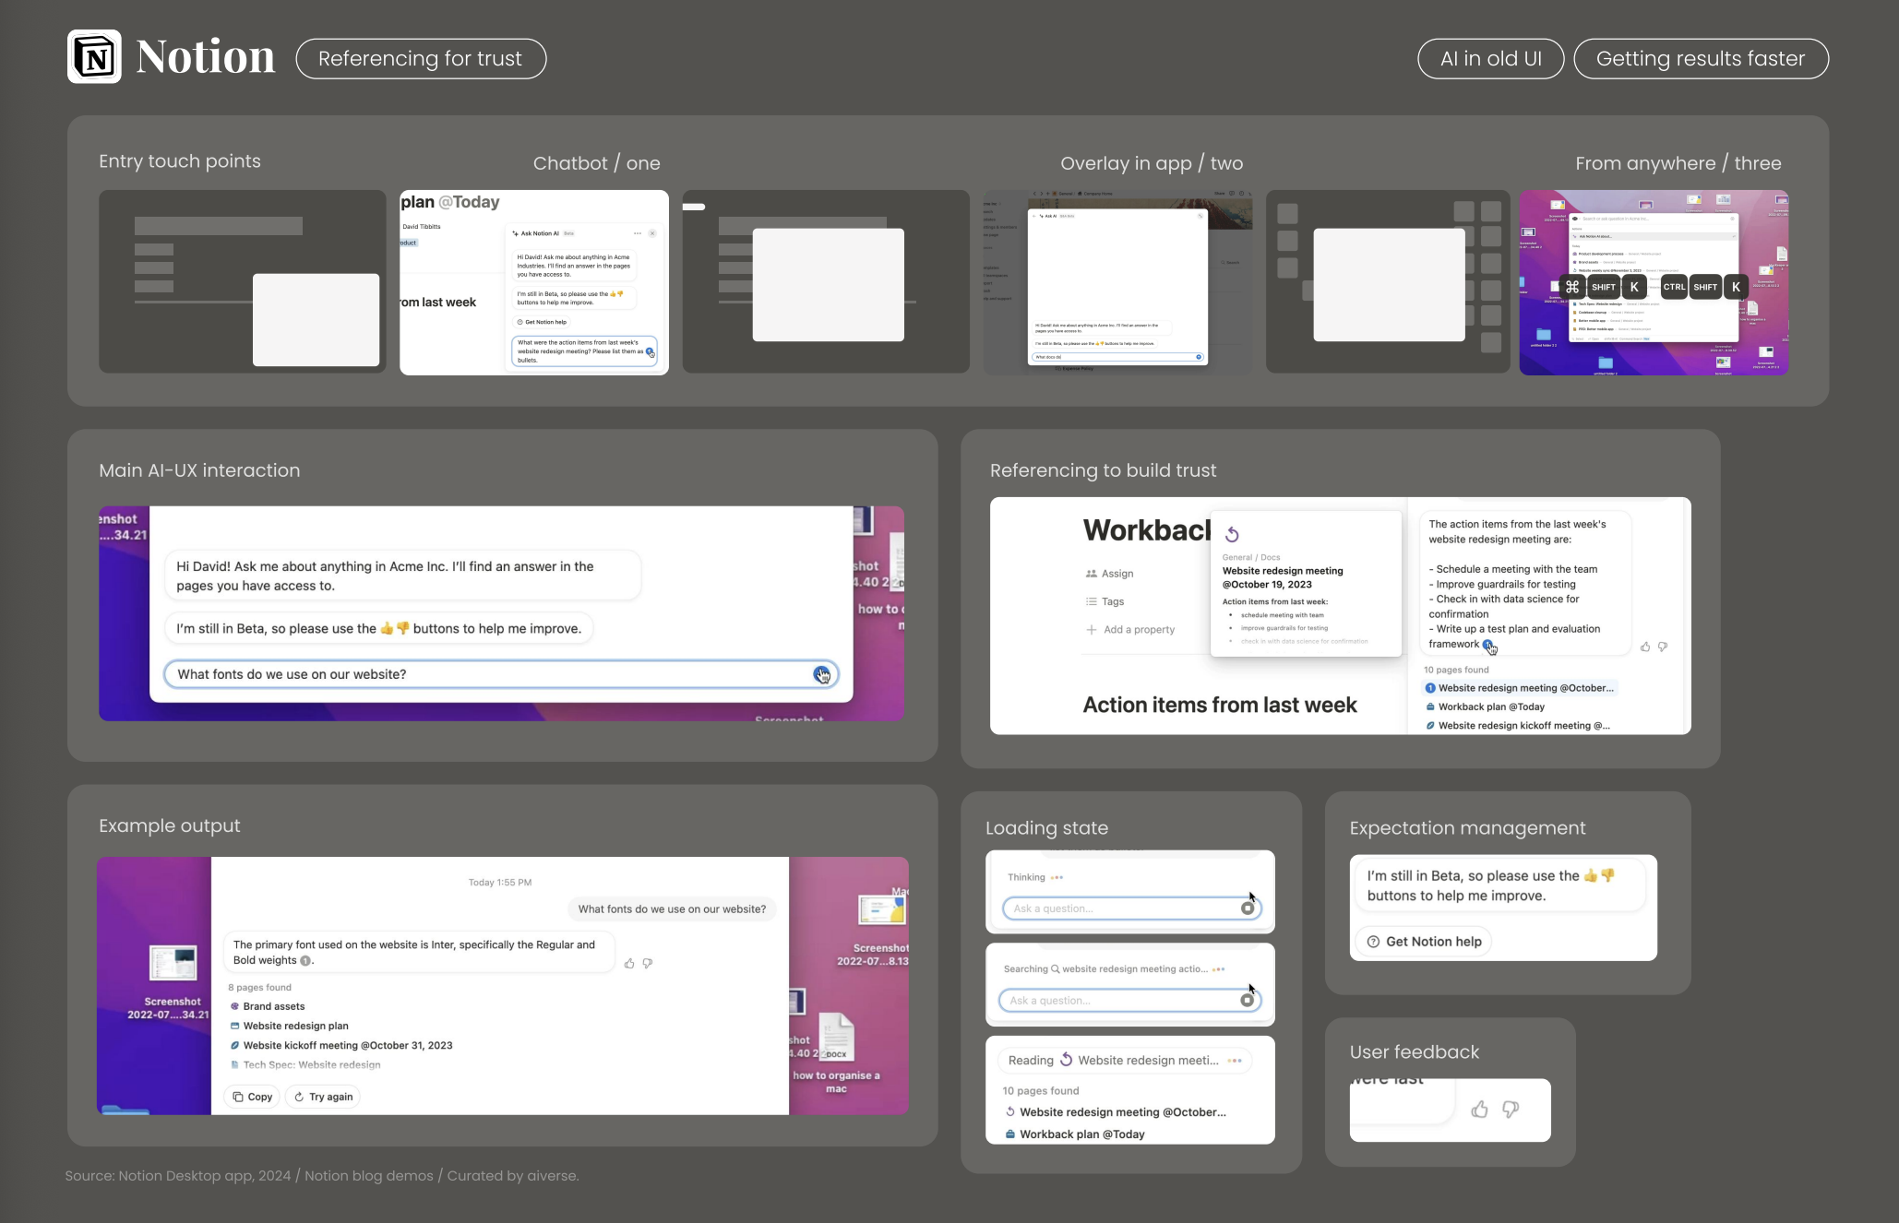This screenshot has width=1899, height=1223.
Task: Click stop icon in Thinking loading field
Action: pyautogui.click(x=1248, y=908)
